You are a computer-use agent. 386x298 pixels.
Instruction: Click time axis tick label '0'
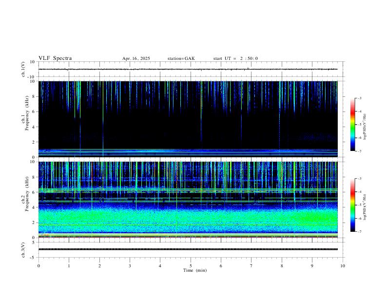coord(39,266)
